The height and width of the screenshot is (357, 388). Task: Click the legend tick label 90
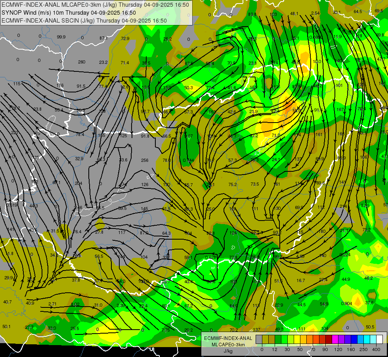[325, 349]
